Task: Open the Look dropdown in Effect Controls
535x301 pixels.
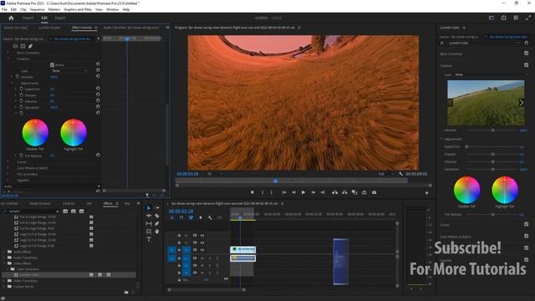Action: pyautogui.click(x=70, y=70)
